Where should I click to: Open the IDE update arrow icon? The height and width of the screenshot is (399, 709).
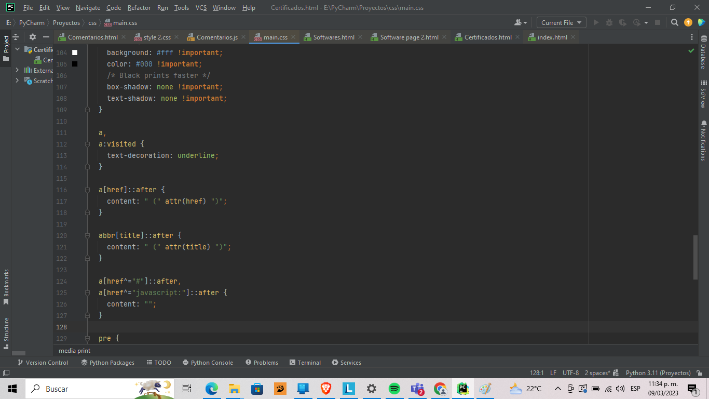click(x=688, y=22)
